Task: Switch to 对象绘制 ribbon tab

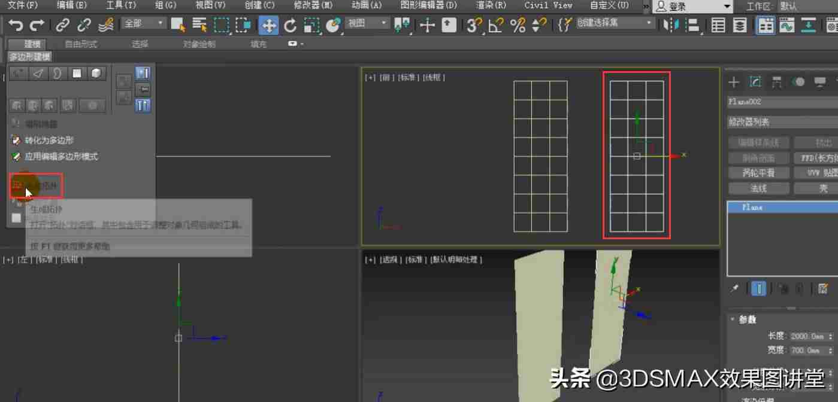Action: point(199,44)
